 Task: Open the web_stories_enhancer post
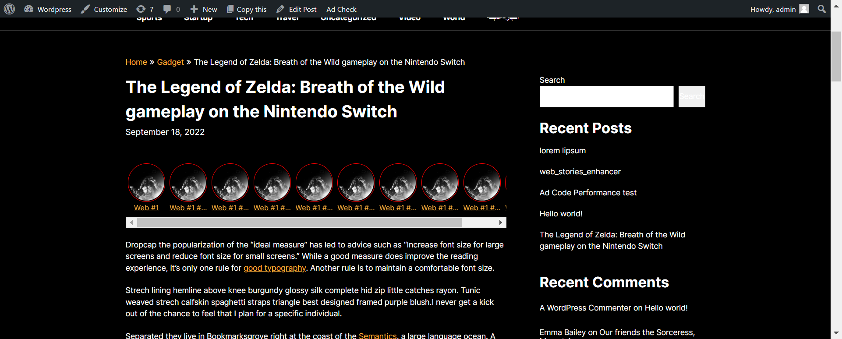580,172
